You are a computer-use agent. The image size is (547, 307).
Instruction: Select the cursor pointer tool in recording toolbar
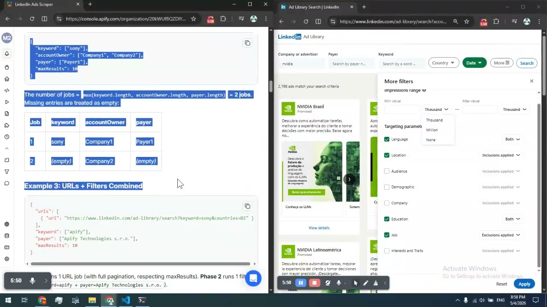[x=356, y=283]
